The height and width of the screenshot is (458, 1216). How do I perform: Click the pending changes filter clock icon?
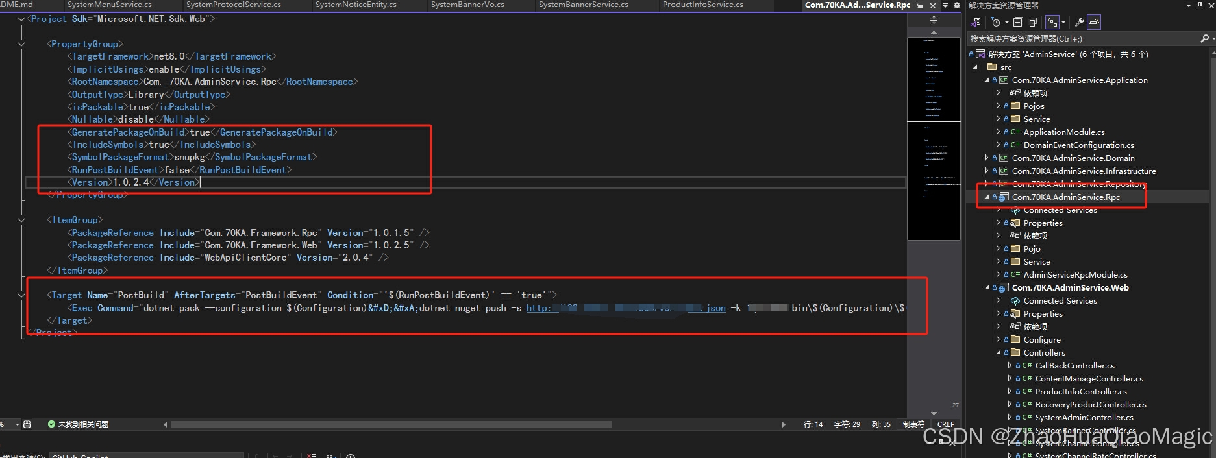(x=995, y=22)
